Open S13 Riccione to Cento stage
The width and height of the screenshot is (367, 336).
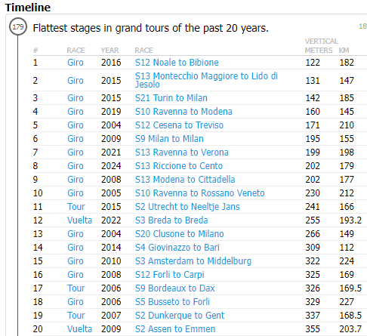[x=179, y=166]
